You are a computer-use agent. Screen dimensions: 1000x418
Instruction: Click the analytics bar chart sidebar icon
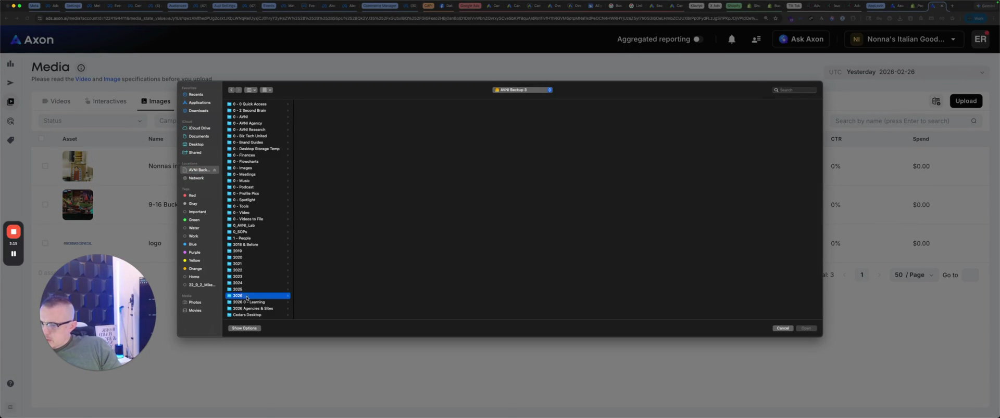coord(10,63)
